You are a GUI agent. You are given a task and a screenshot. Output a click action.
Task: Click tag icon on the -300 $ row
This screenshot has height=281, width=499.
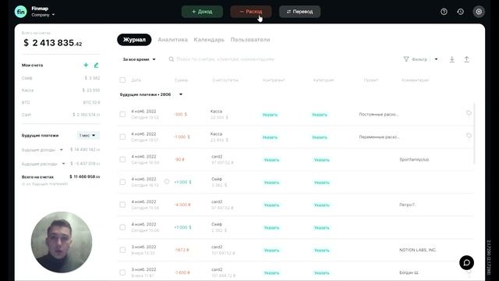point(469,113)
